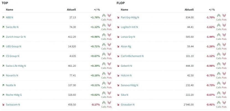Open Puts for Givaudan N
Viewport: 230px width, 111px height.
pos(224,105)
